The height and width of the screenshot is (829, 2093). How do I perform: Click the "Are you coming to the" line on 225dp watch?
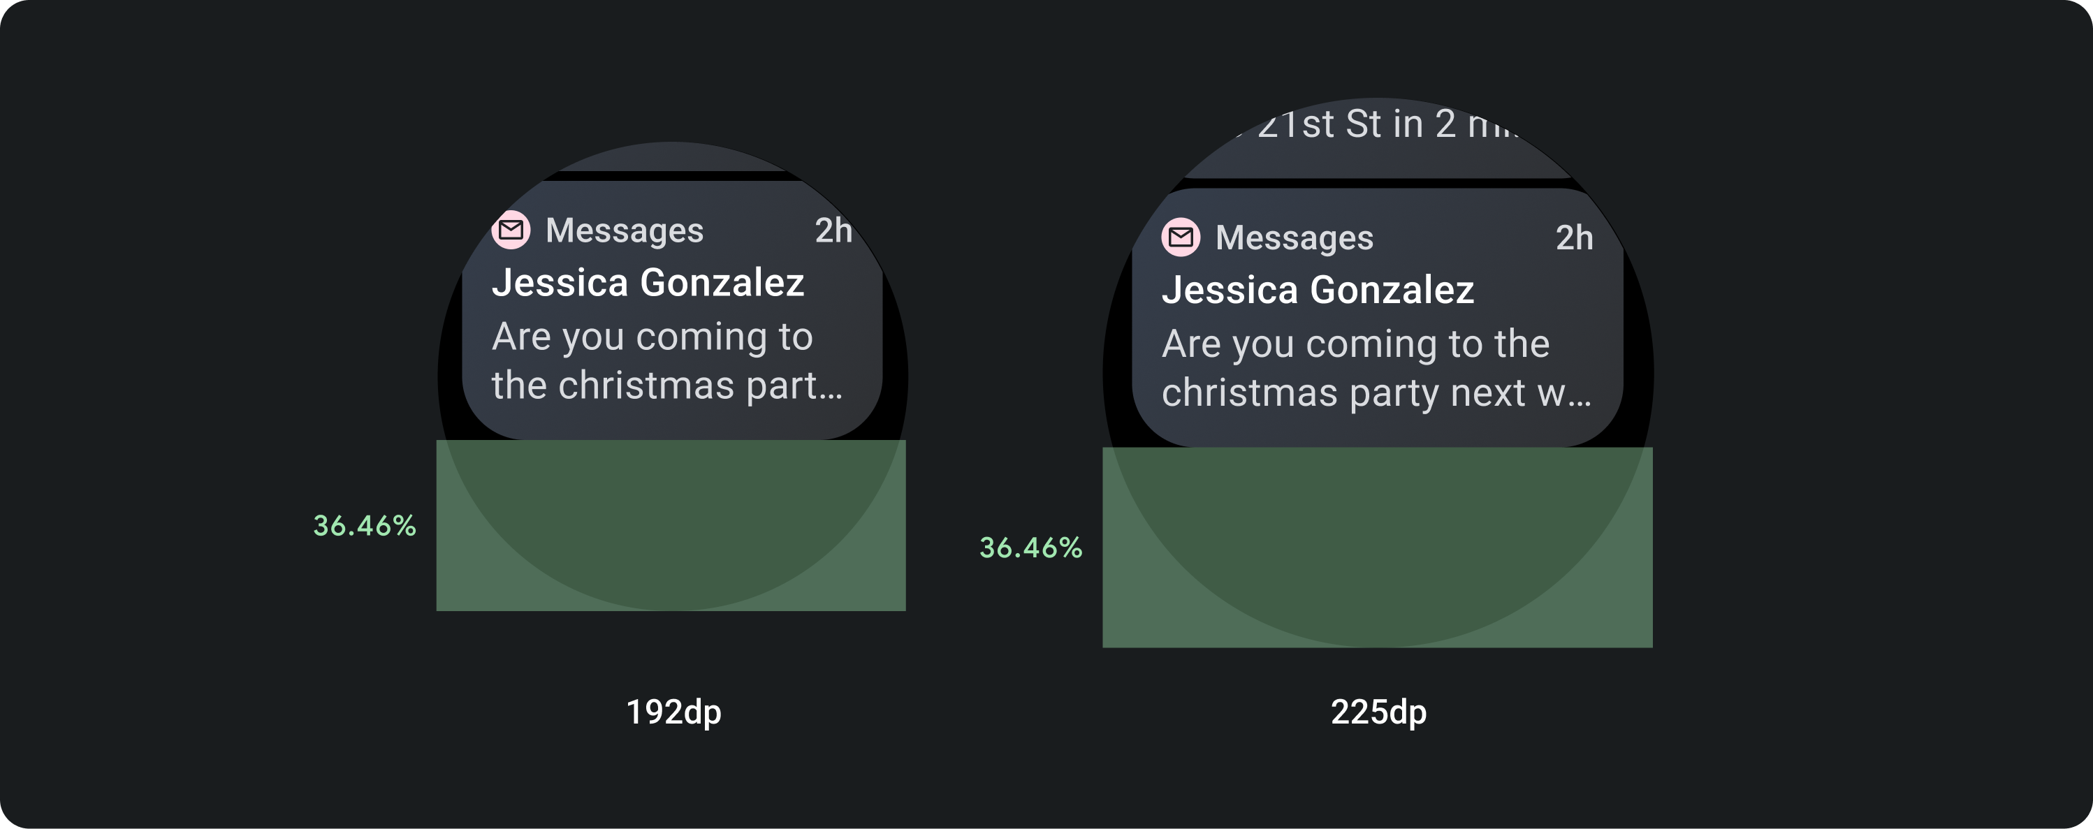[x=1355, y=344]
